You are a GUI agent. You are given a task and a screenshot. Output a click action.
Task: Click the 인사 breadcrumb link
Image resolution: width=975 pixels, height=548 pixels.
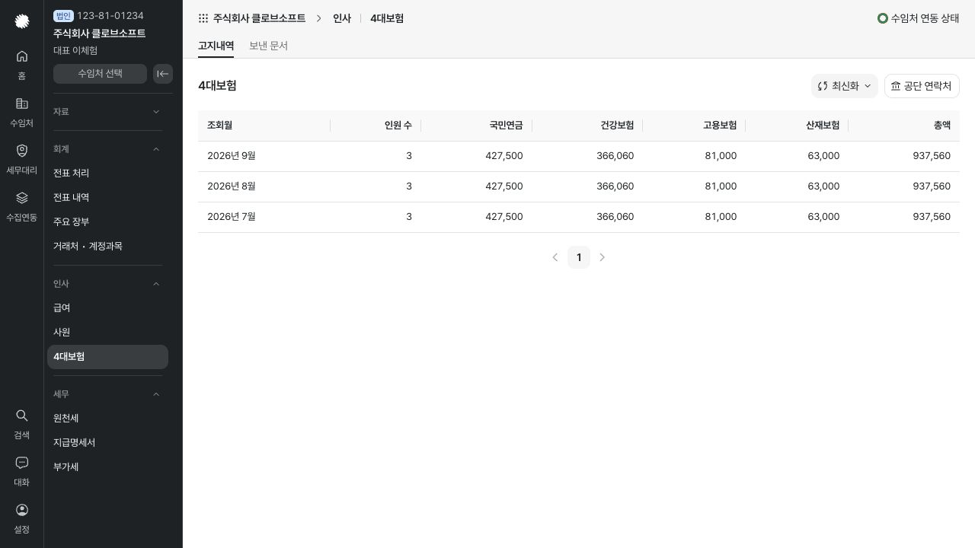(342, 18)
